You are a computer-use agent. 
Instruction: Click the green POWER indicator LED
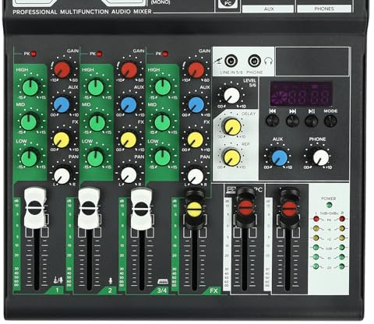pos(329,206)
